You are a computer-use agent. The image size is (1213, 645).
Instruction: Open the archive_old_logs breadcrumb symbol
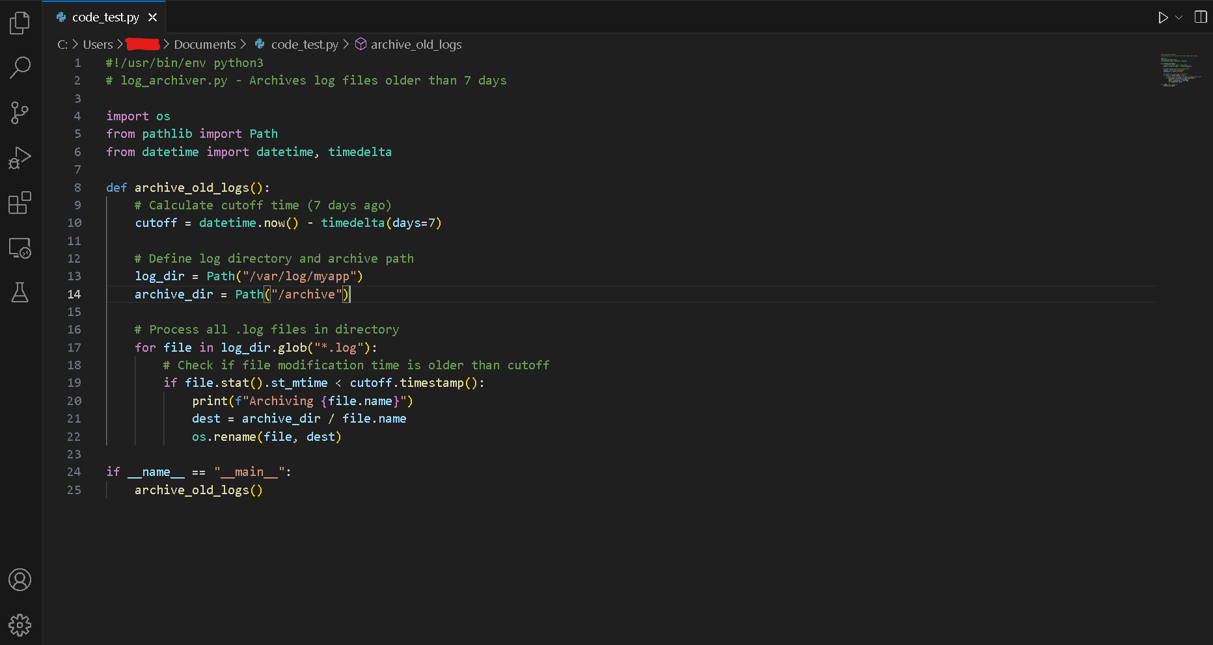pyautogui.click(x=416, y=44)
